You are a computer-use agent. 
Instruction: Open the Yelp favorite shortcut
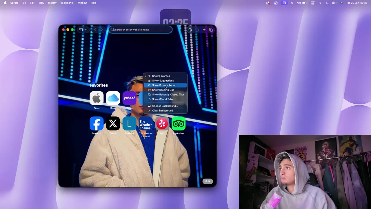pyautogui.click(x=162, y=124)
